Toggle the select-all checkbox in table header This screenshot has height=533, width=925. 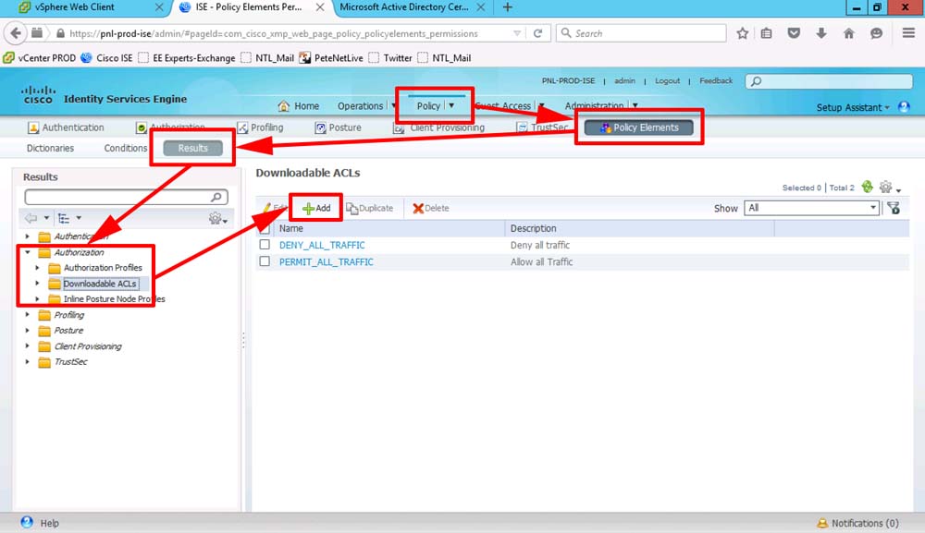[x=265, y=228]
